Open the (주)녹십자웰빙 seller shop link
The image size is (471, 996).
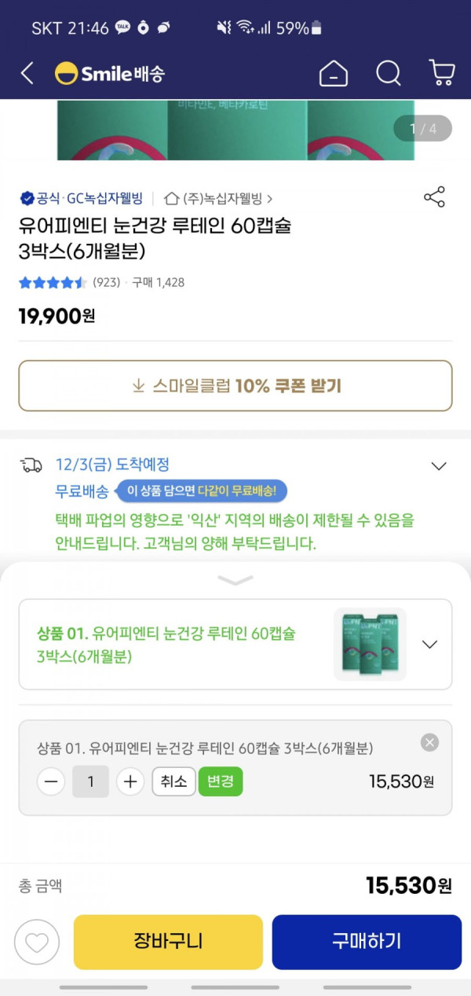pos(219,199)
